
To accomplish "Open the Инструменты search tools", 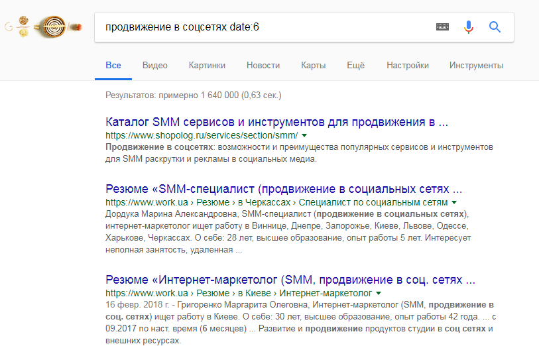I will click(476, 66).
